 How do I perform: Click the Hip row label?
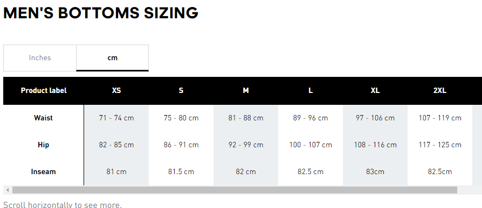coord(43,145)
